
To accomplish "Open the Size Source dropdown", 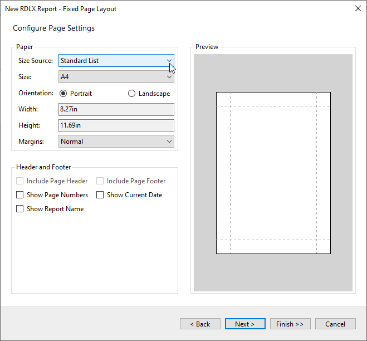I will point(116,61).
